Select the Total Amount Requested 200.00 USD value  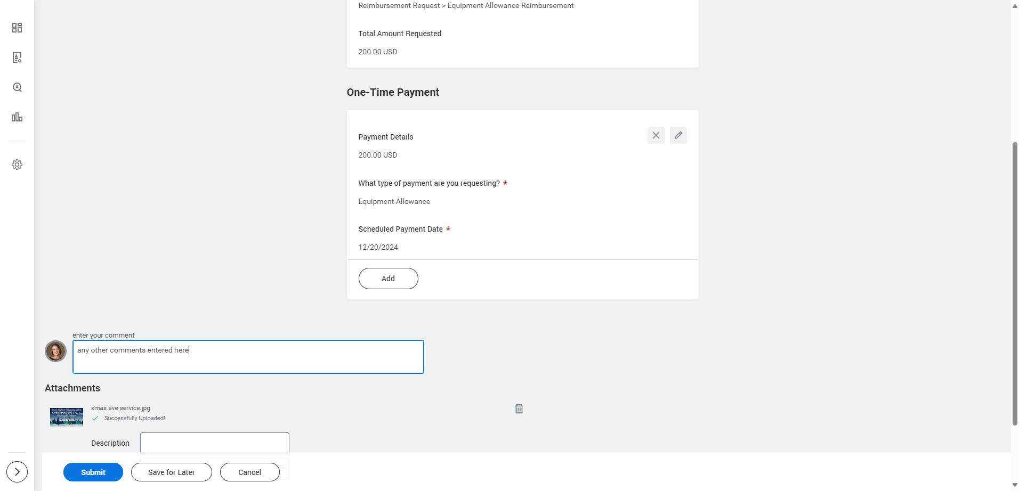(x=378, y=52)
